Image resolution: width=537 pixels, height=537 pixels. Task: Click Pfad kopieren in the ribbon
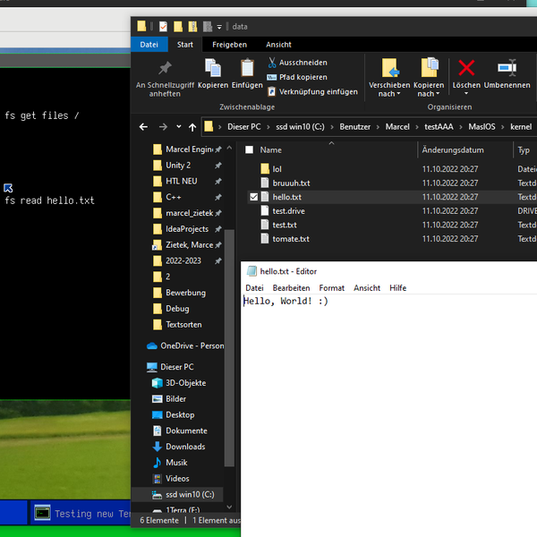303,77
